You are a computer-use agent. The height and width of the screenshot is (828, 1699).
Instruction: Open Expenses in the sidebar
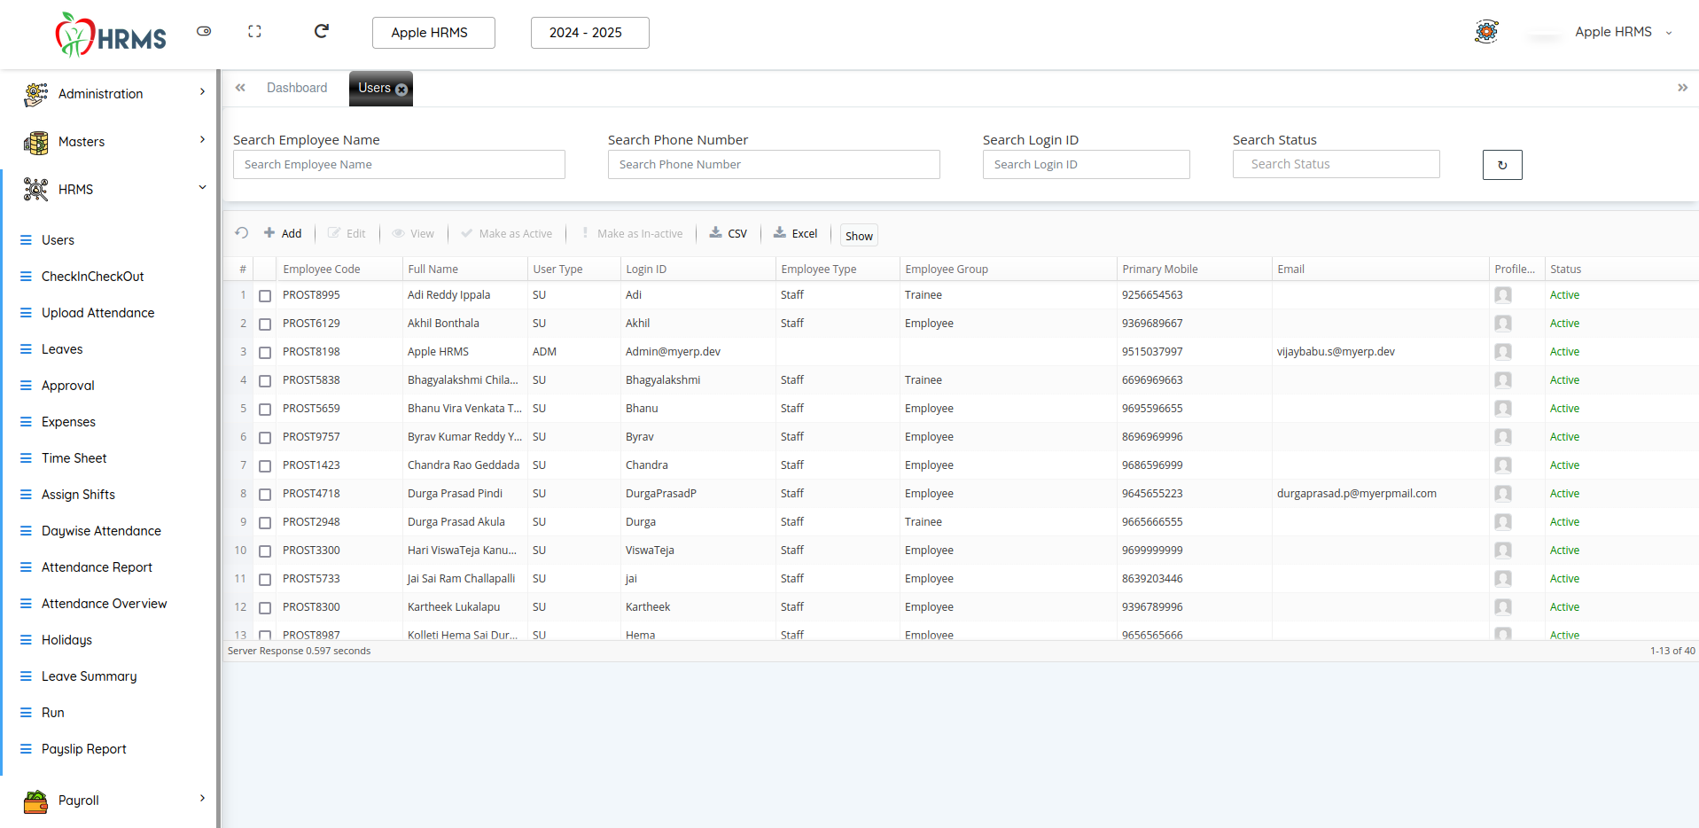tap(68, 422)
